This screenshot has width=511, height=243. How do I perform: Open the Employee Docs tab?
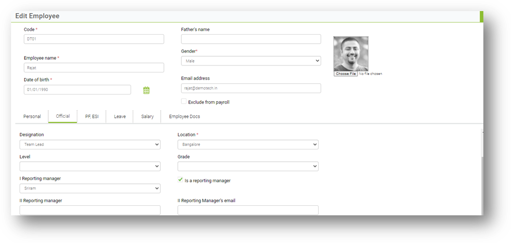coord(184,116)
